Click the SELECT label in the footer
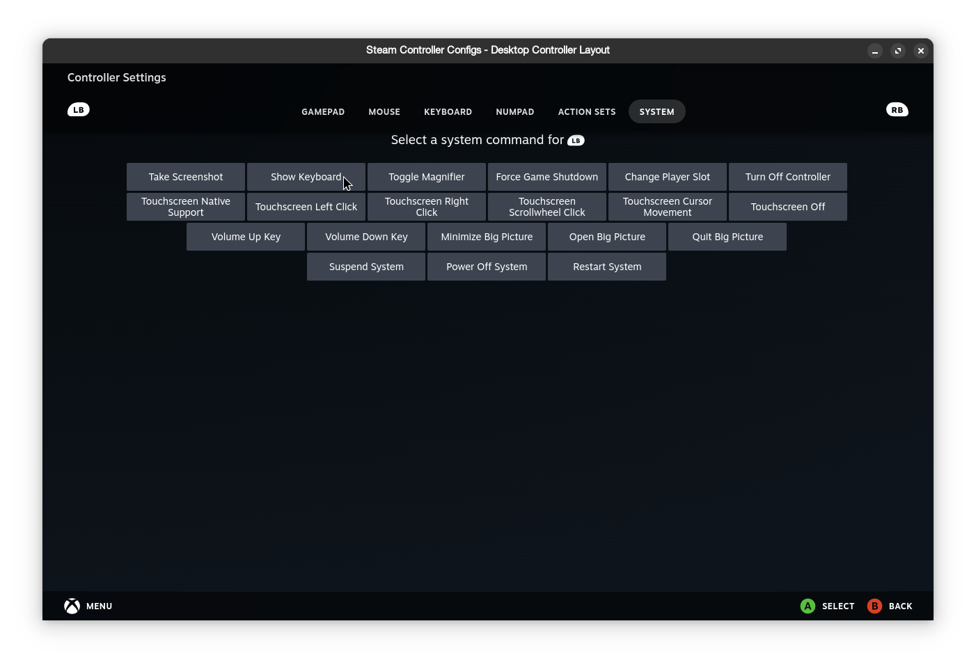 (x=838, y=606)
